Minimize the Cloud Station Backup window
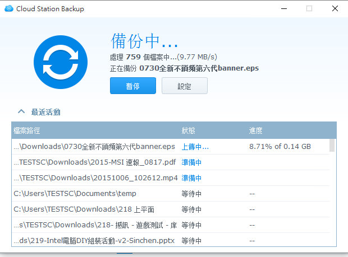The height and width of the screenshot is (257, 348). pyautogui.click(x=284, y=8)
